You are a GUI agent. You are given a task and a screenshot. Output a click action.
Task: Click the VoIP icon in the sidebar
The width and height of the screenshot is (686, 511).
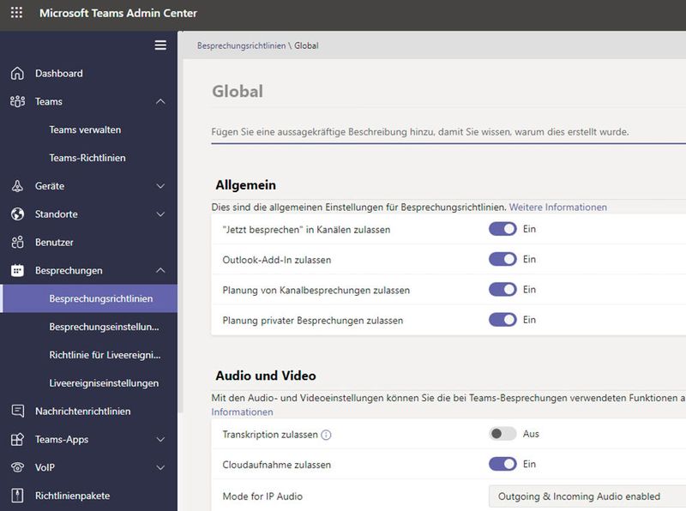(x=17, y=468)
